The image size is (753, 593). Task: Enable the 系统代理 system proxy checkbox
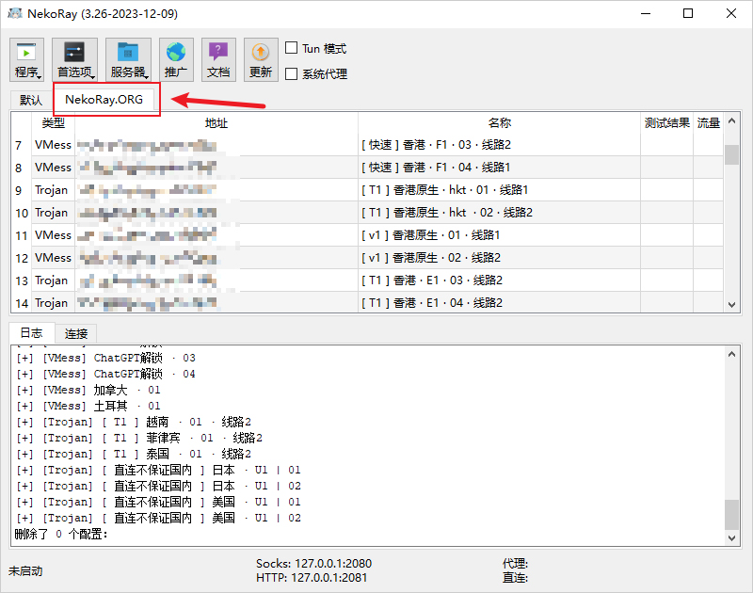[293, 73]
